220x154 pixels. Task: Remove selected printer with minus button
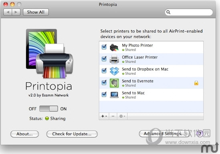tap(113, 116)
